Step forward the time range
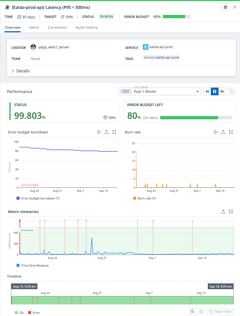Viewport: 240px width, 316px height. 222,91
